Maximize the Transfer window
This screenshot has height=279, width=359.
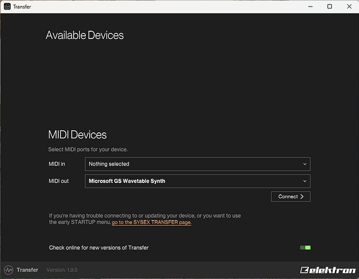pyautogui.click(x=329, y=7)
